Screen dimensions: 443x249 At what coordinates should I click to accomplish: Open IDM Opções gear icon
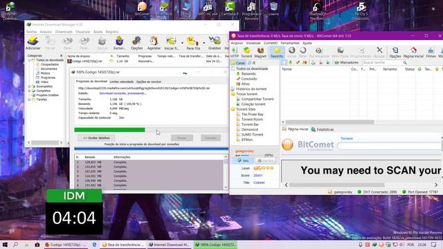136,43
